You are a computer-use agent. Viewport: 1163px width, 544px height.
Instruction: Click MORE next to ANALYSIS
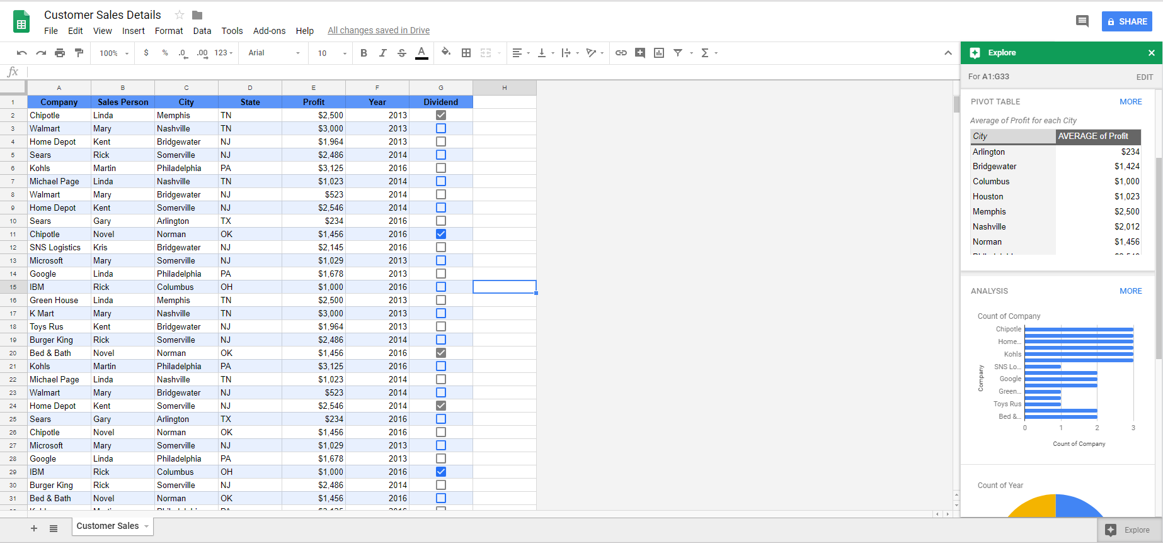coord(1131,291)
